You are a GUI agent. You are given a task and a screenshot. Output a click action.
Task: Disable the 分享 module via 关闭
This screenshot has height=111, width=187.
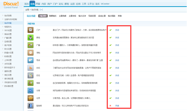coord(117,90)
